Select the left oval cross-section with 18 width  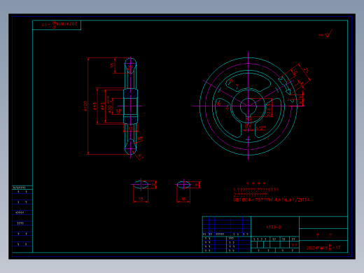click(141, 185)
